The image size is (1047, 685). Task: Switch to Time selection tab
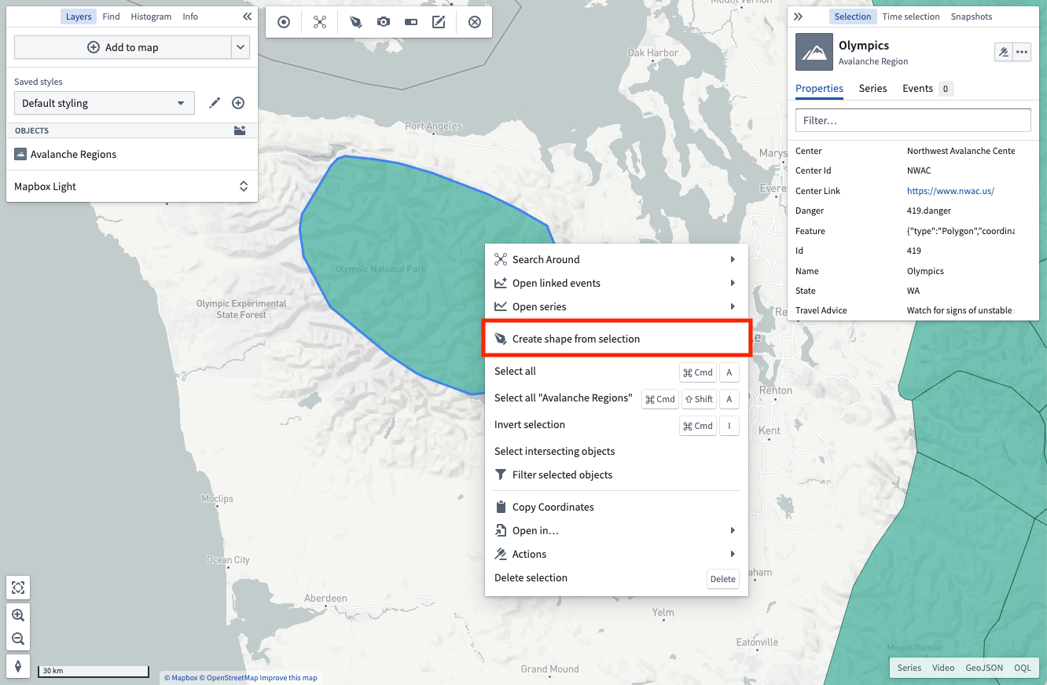[x=910, y=16]
